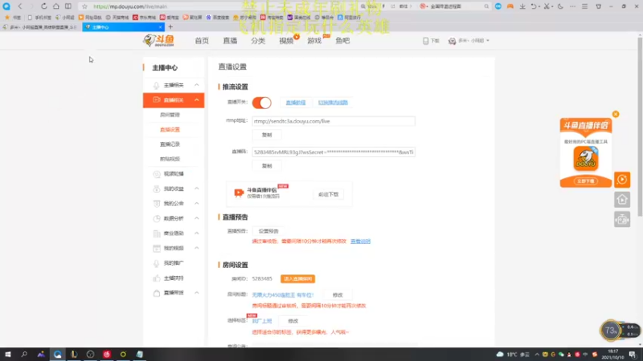The image size is (643, 361).
Task: Click the 前往下载 button
Action: [x=329, y=194]
